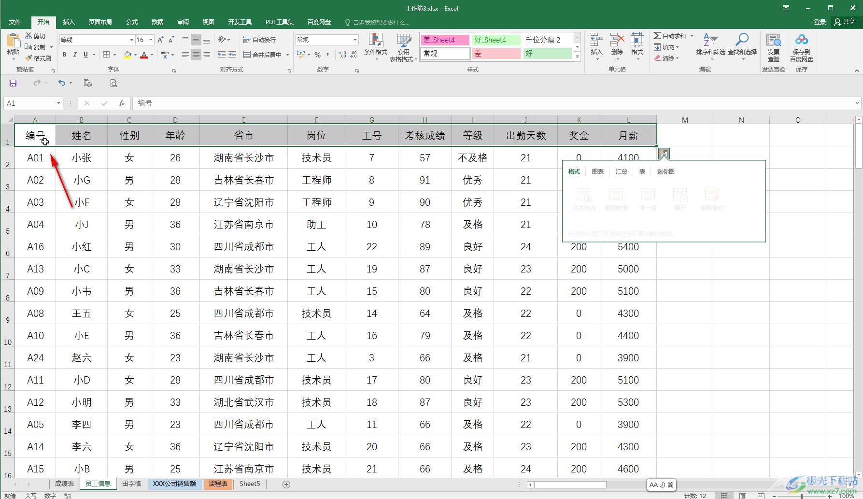Click the comma style icon
The height and width of the screenshot is (499, 863).
pyautogui.click(x=327, y=55)
